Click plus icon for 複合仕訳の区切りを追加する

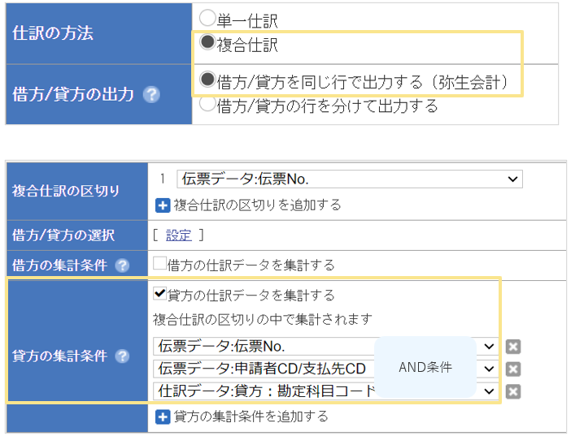pyautogui.click(x=162, y=205)
